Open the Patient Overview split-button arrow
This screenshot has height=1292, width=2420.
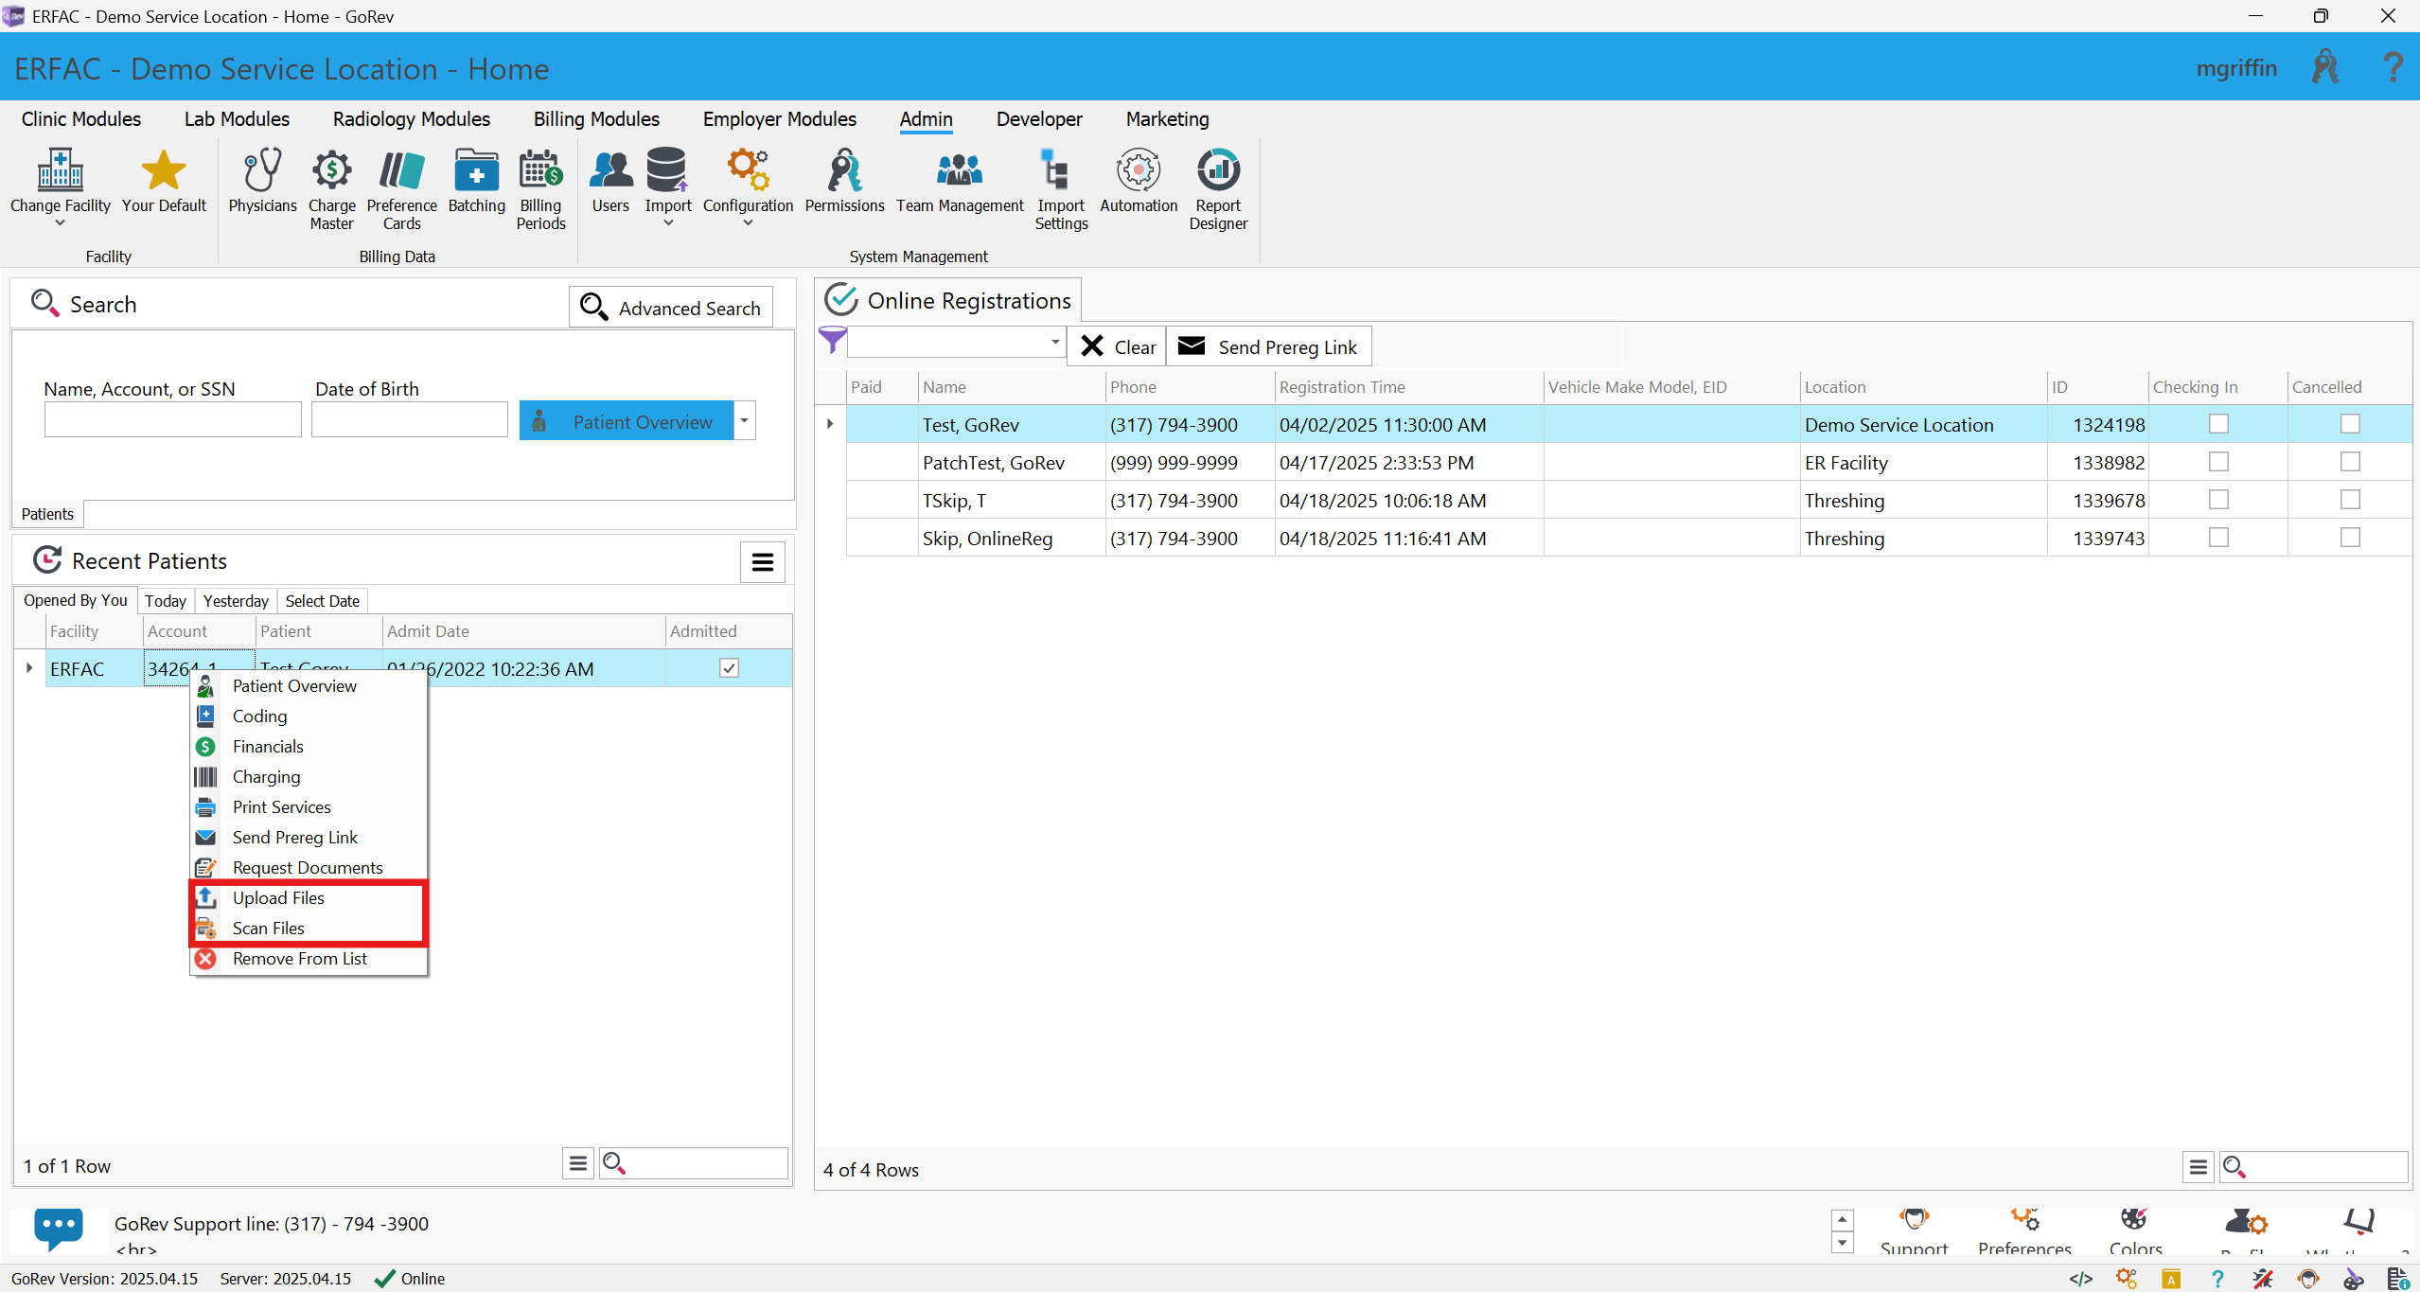tap(745, 421)
